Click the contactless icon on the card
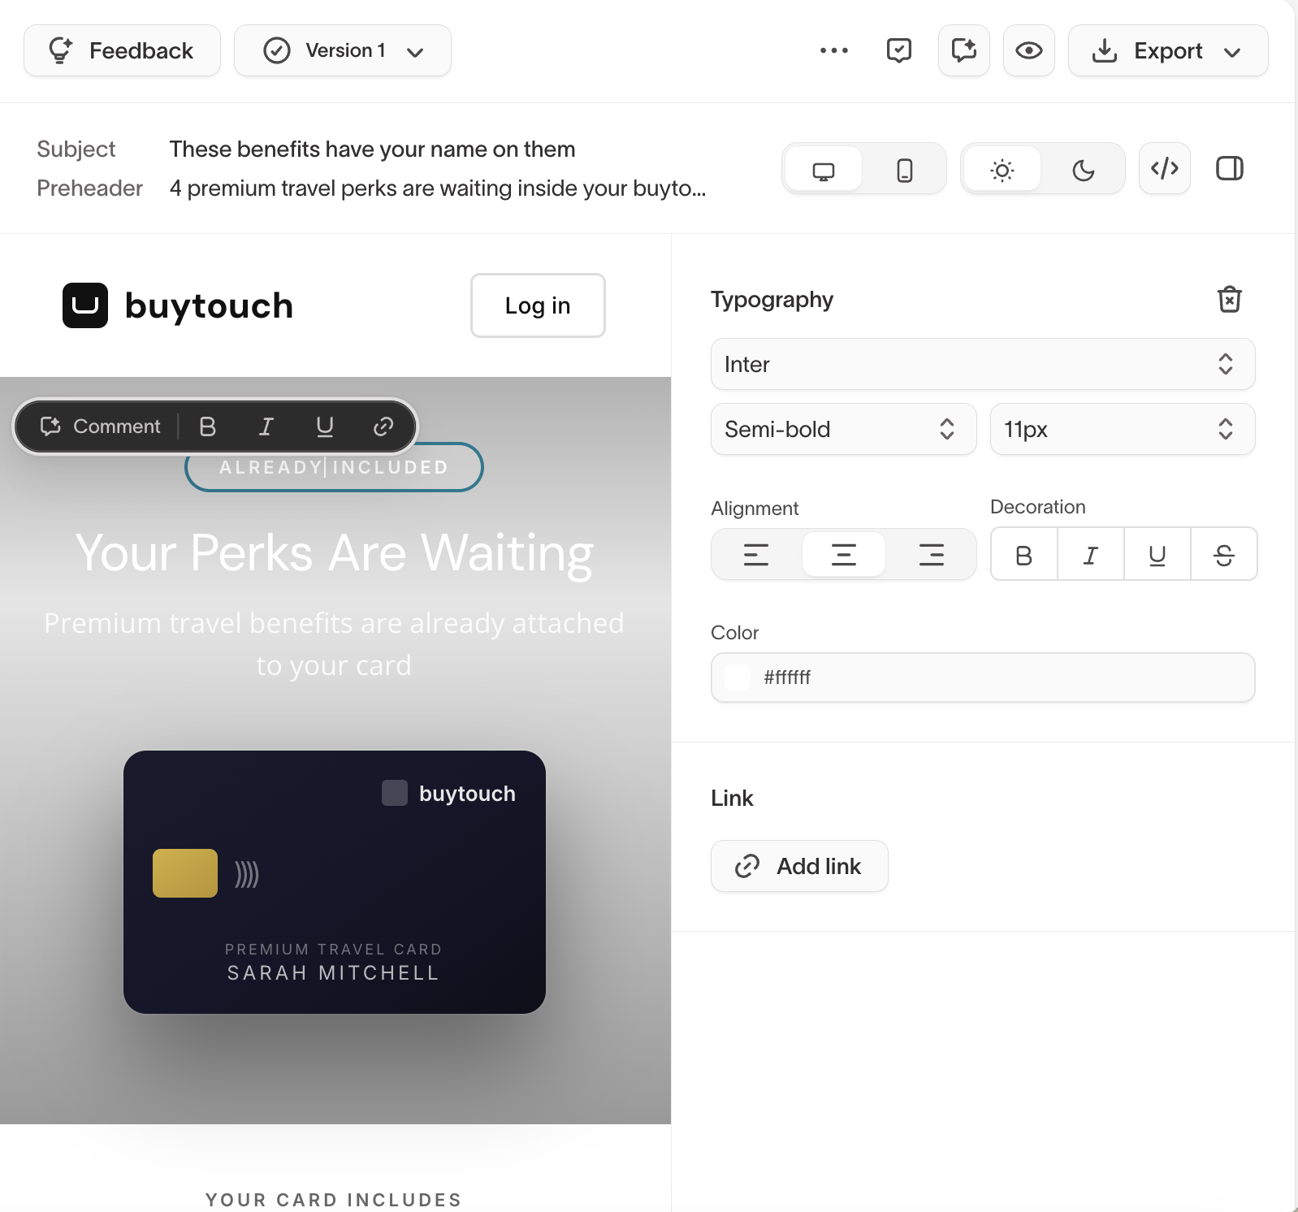Screen dimensions: 1298x1212 pos(247,874)
